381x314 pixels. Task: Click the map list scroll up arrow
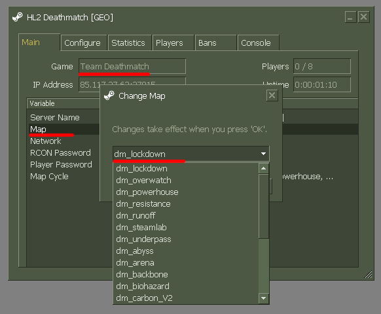[x=264, y=168]
